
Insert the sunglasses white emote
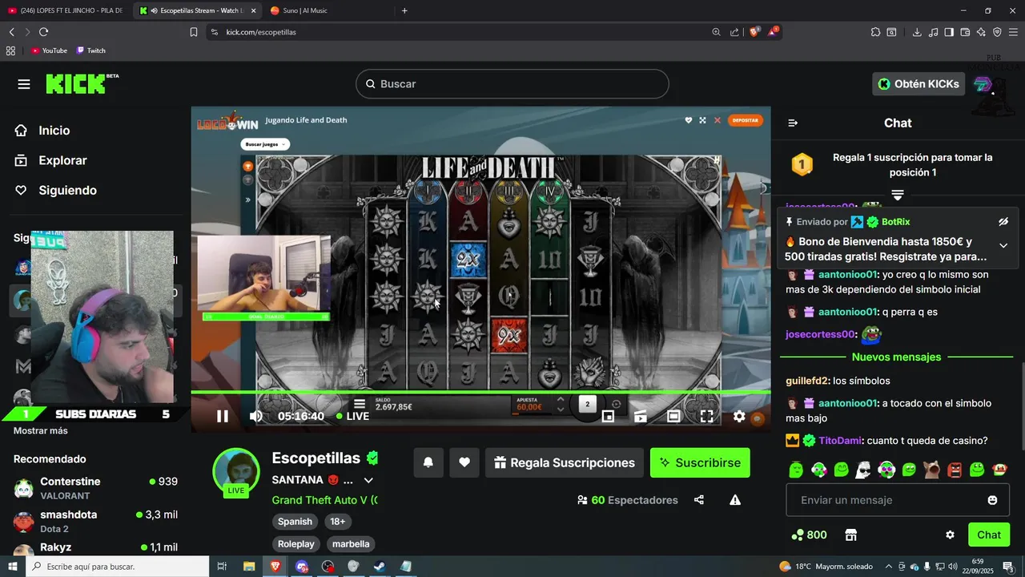click(863, 470)
